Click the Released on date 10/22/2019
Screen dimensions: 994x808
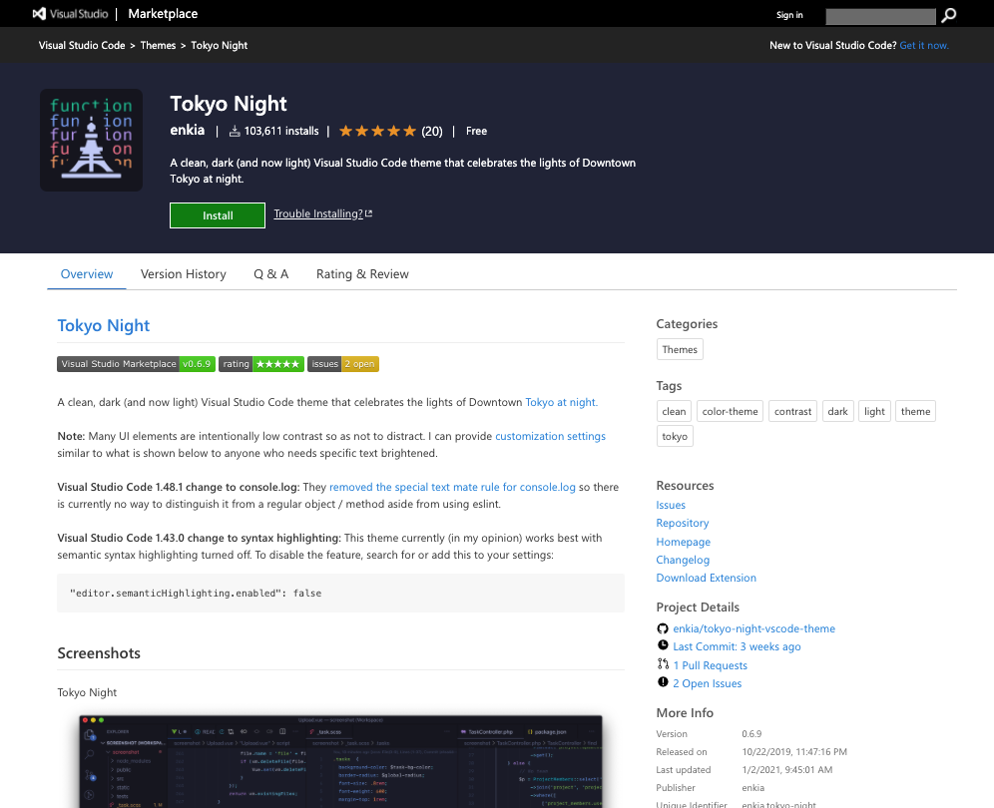point(794,751)
